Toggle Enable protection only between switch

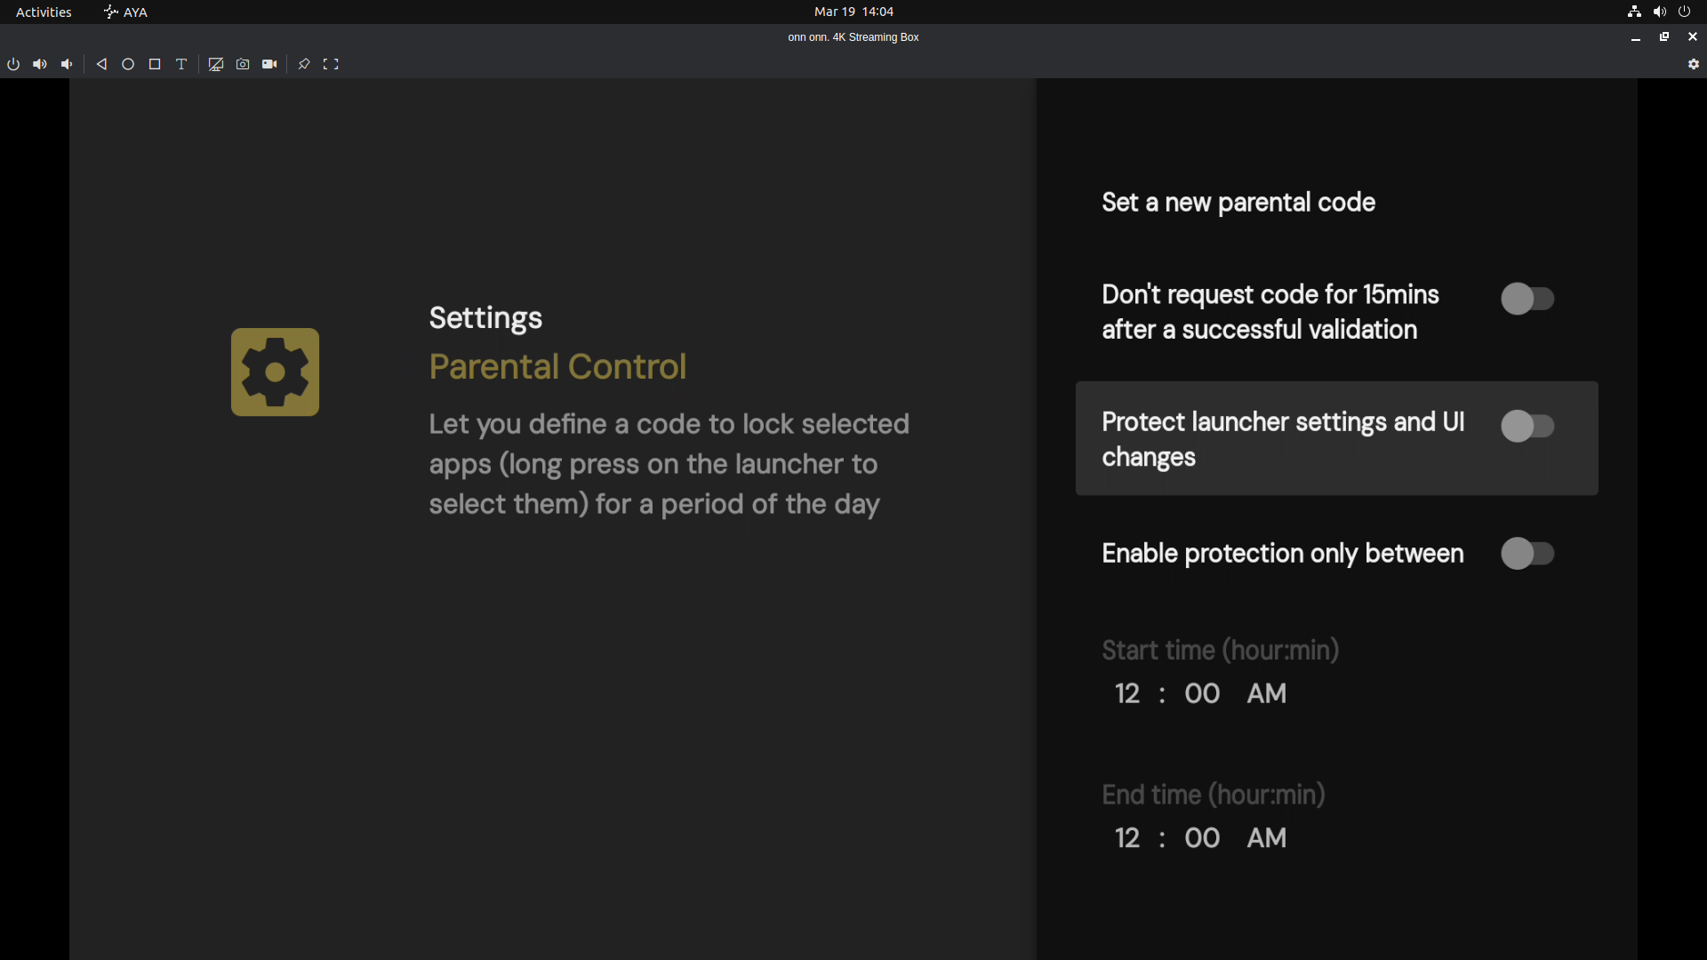tap(1527, 553)
